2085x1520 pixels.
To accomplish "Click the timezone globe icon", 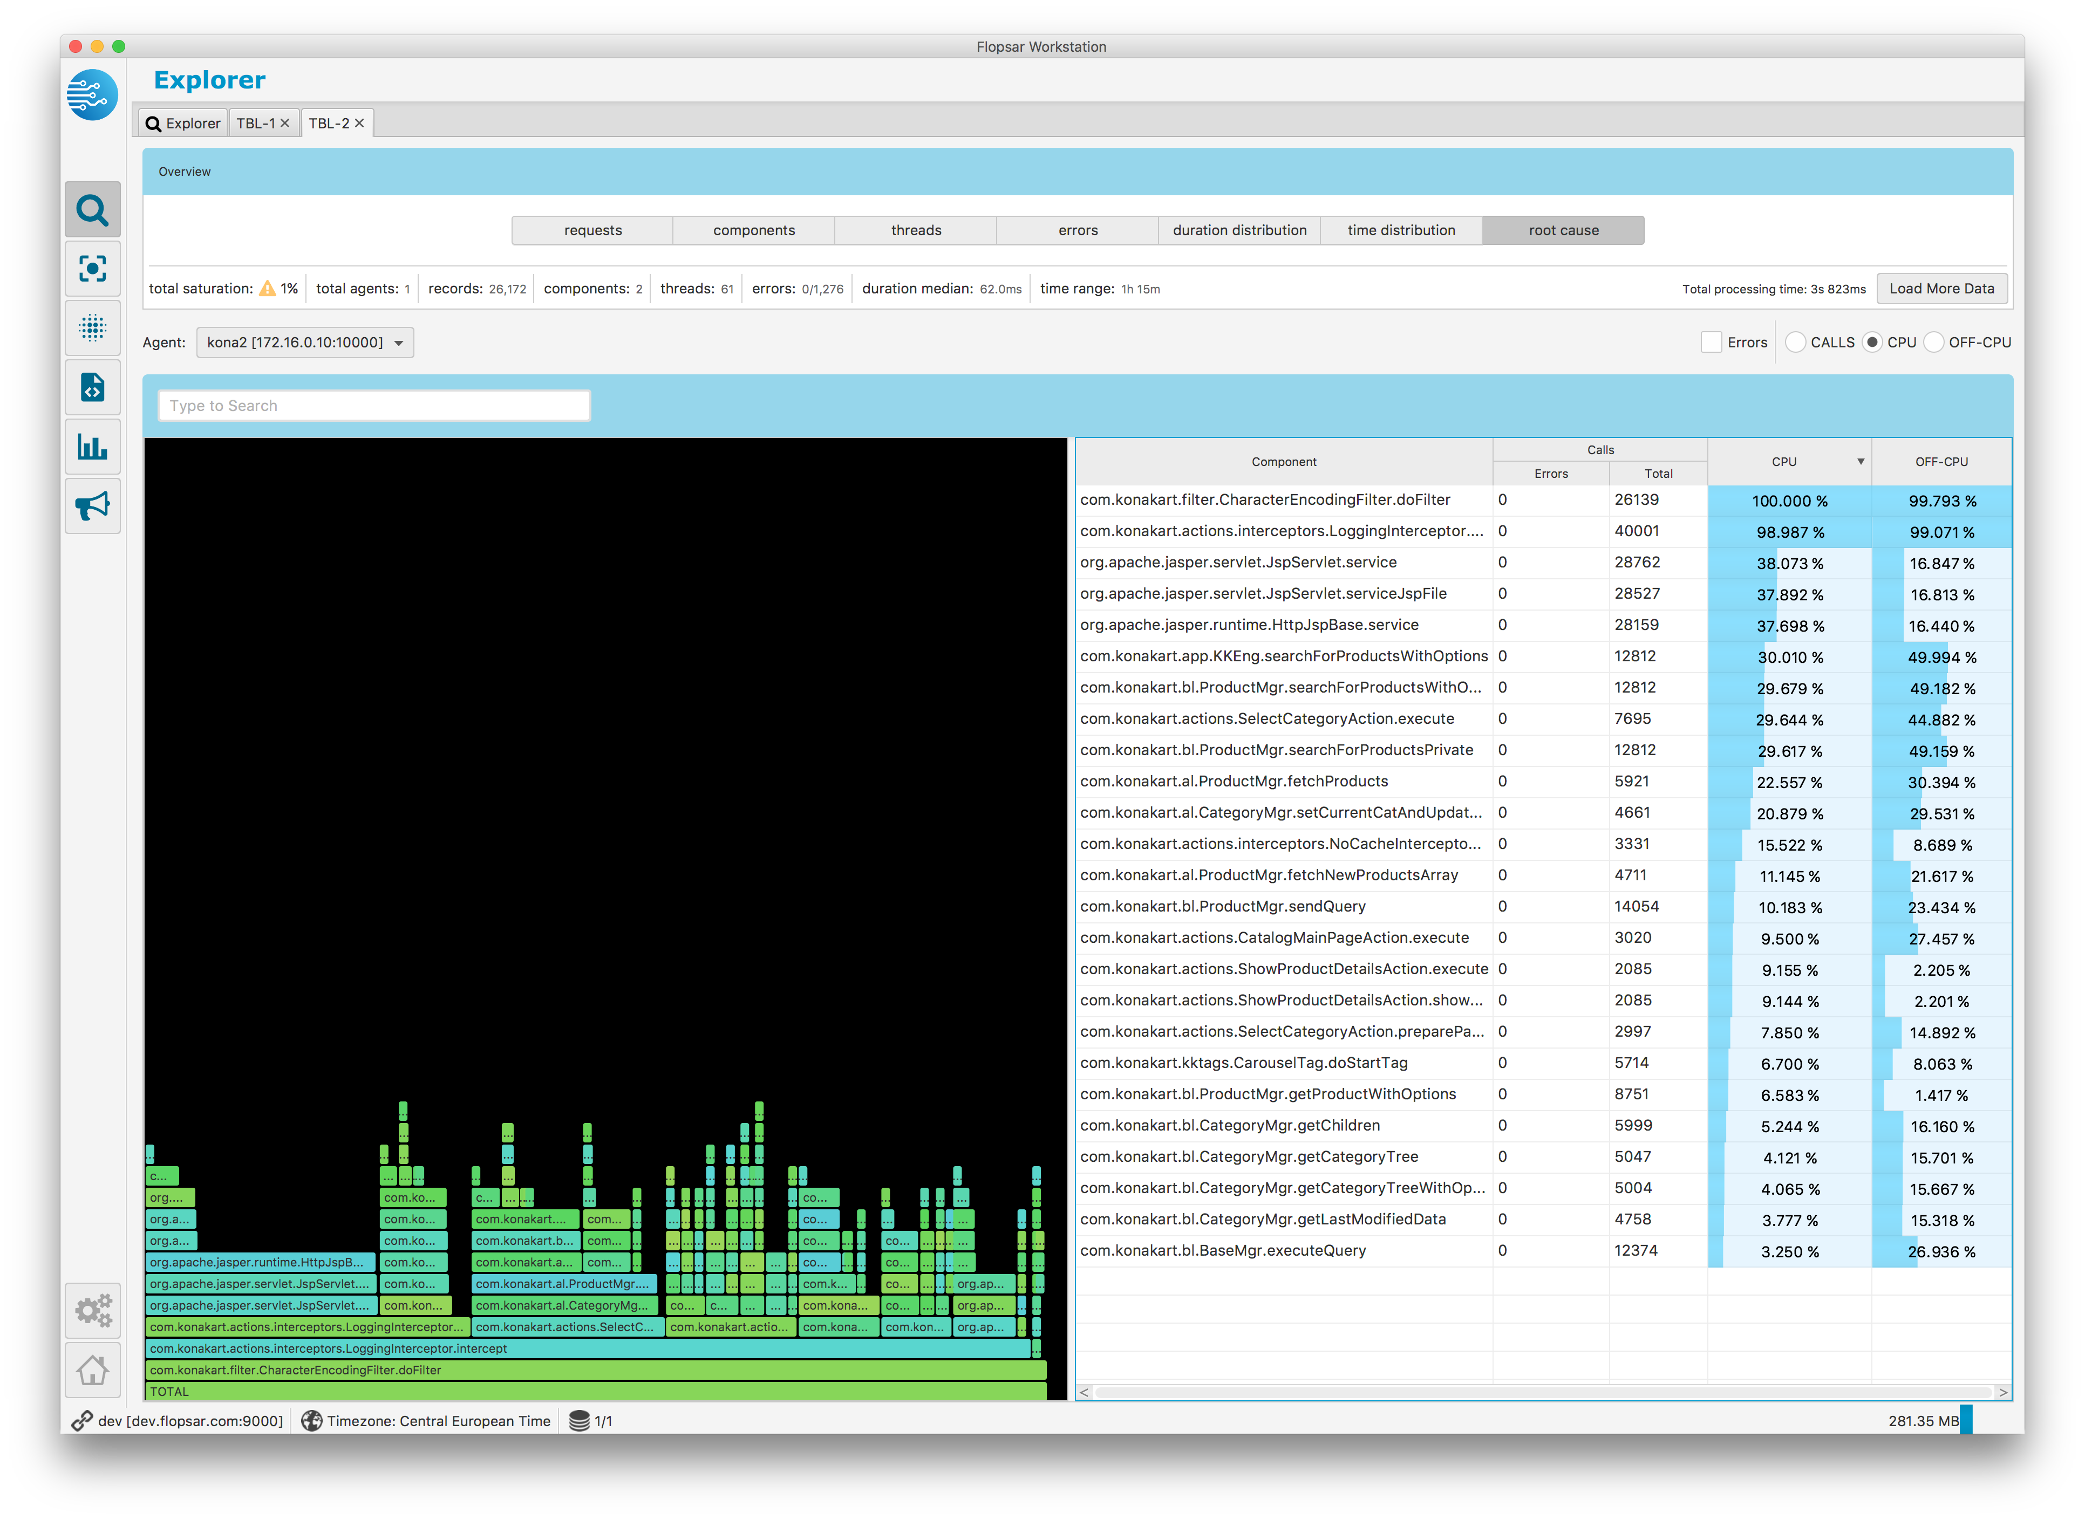I will click(312, 1421).
